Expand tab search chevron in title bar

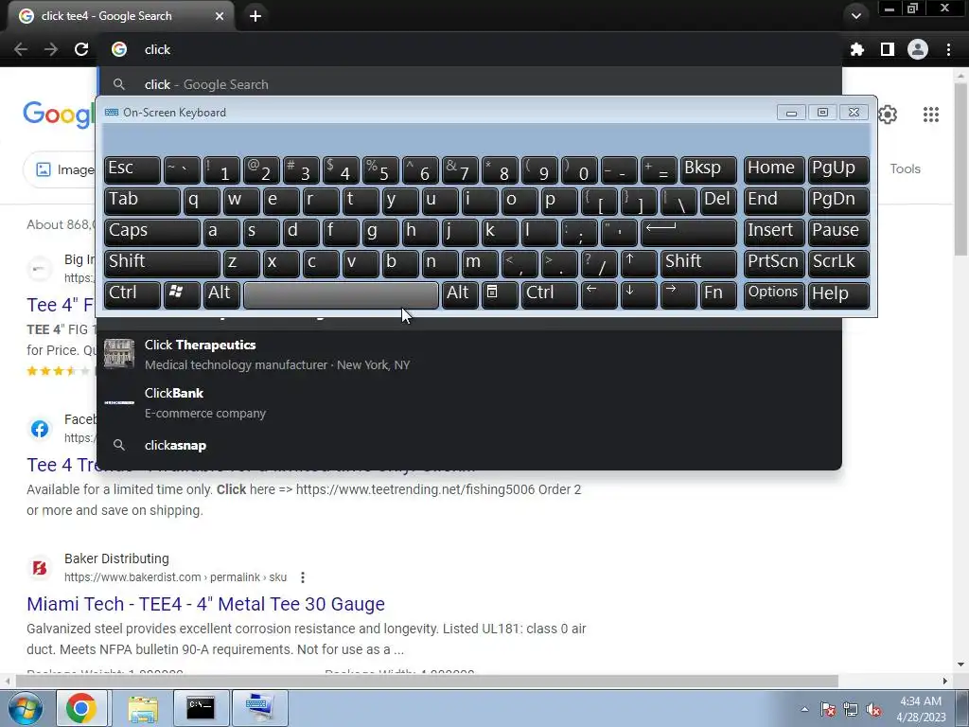[855, 16]
